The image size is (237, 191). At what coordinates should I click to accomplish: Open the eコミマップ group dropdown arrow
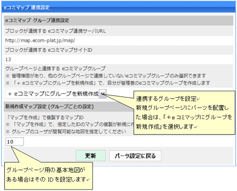pyautogui.click(x=102, y=94)
